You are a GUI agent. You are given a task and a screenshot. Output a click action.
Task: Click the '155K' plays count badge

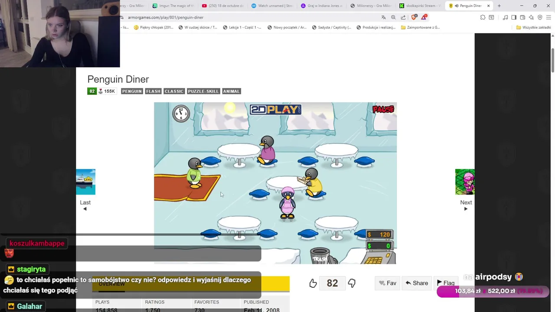[x=107, y=91]
